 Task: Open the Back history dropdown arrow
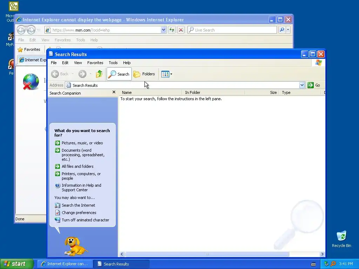click(73, 74)
